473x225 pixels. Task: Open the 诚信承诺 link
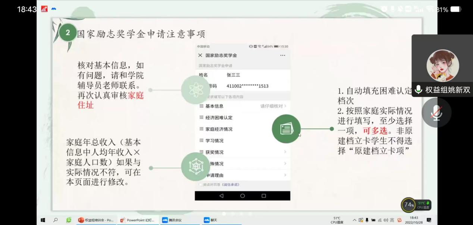[231, 185]
